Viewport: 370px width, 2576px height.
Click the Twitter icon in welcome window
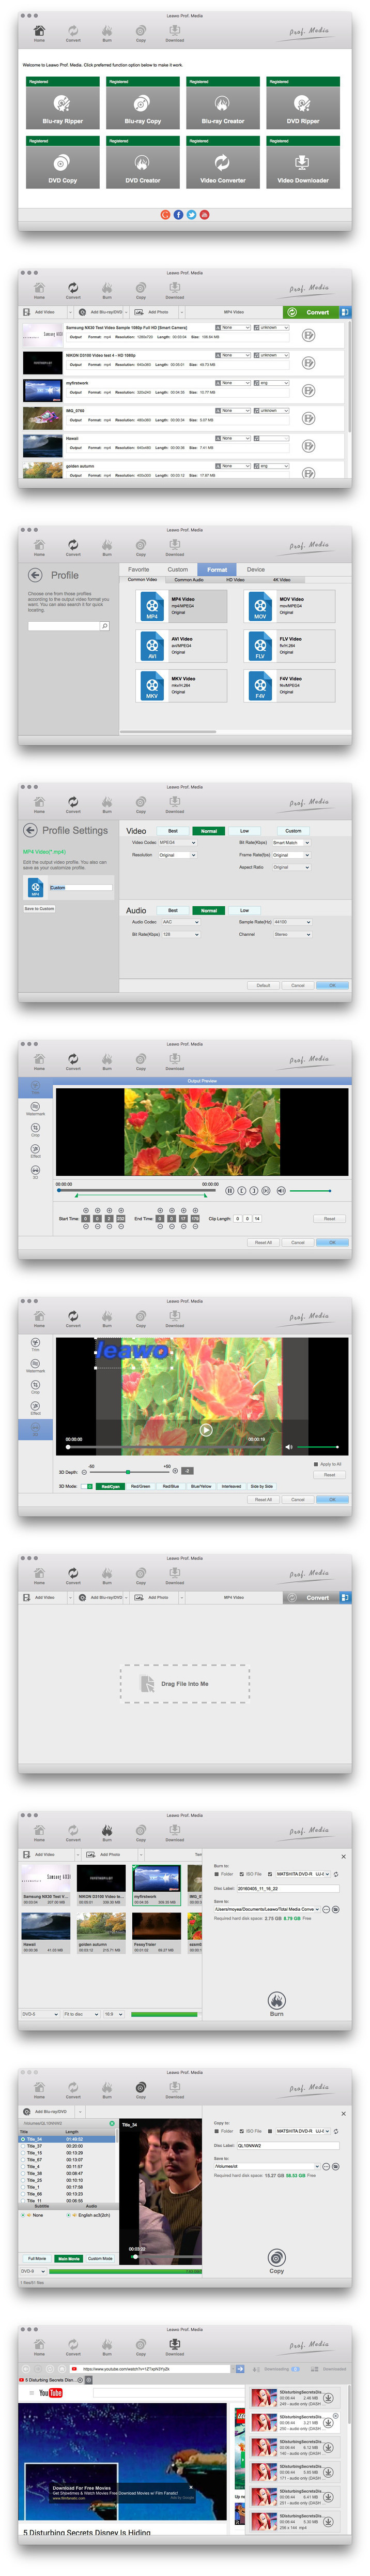click(191, 214)
